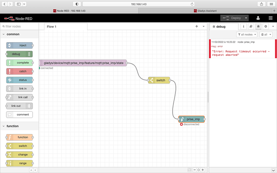This screenshot has width=277, height=173.
Task: Zoom out the canvas
Action: pyautogui.click(x=194, y=170)
